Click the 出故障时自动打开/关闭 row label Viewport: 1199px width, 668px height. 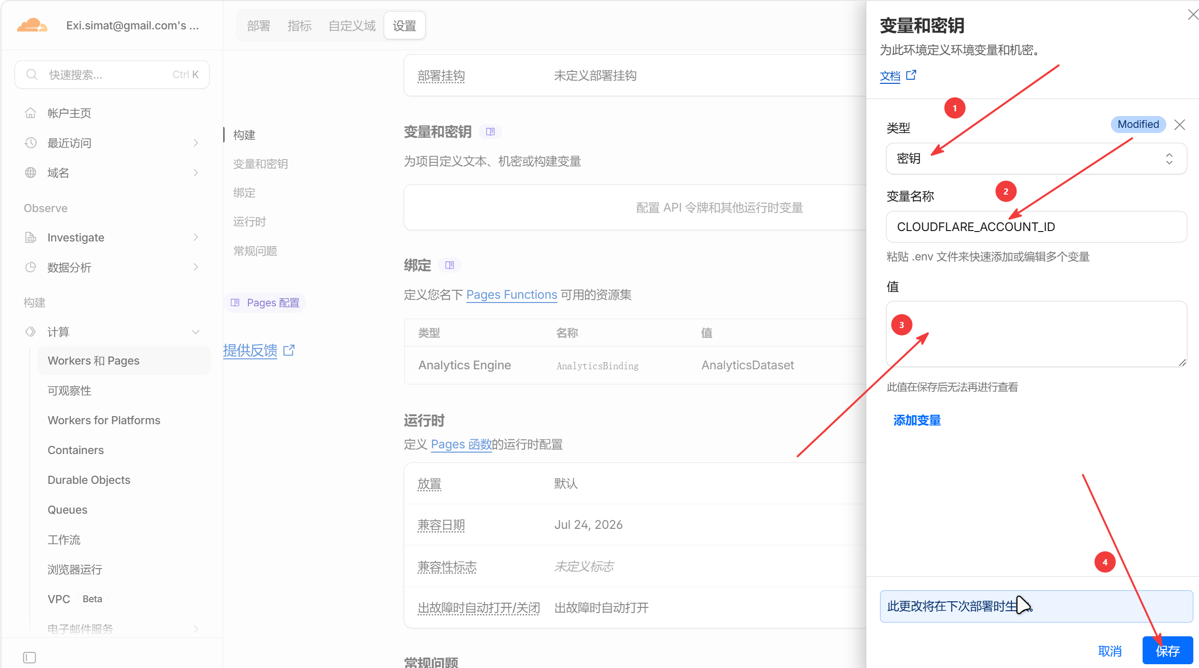[x=479, y=607]
